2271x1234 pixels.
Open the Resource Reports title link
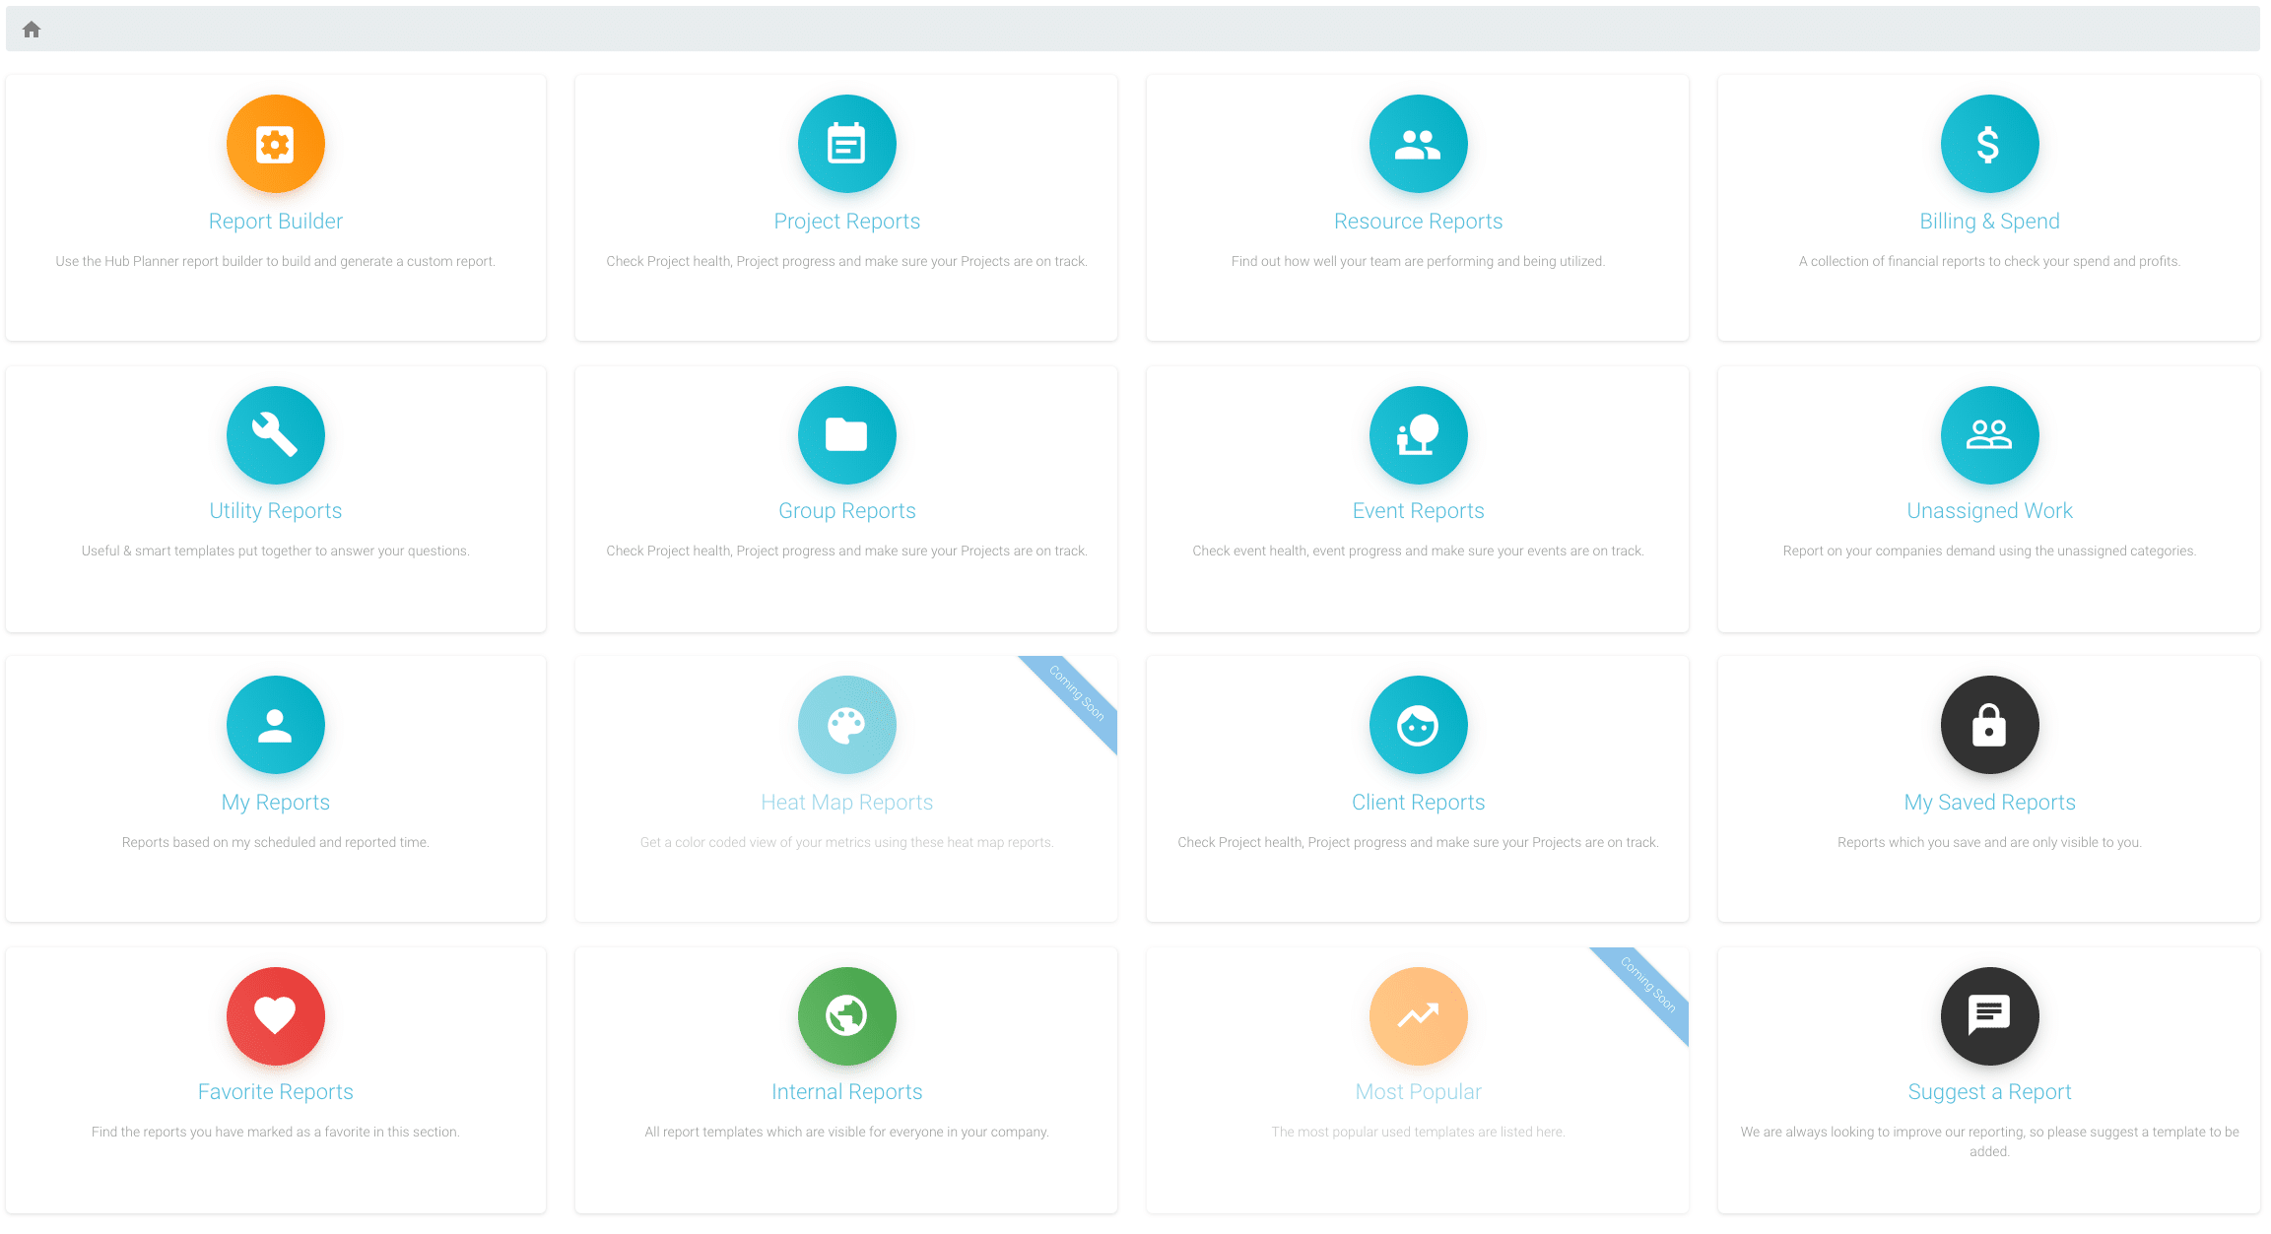[1419, 222]
